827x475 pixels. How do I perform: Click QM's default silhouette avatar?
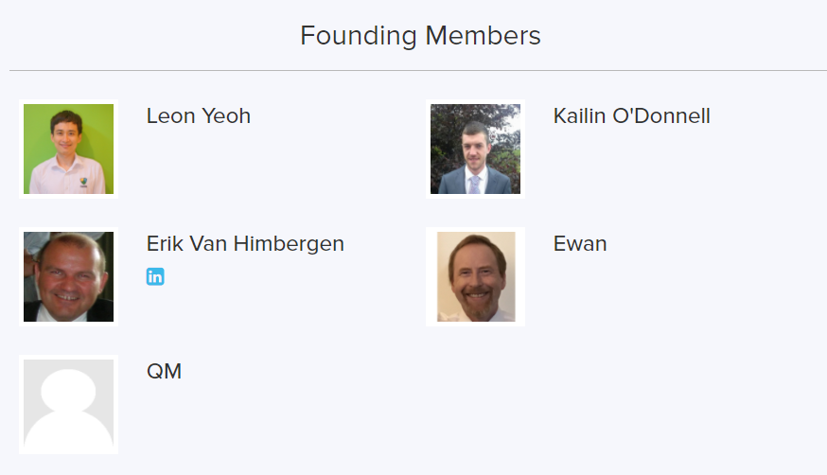pyautogui.click(x=68, y=404)
